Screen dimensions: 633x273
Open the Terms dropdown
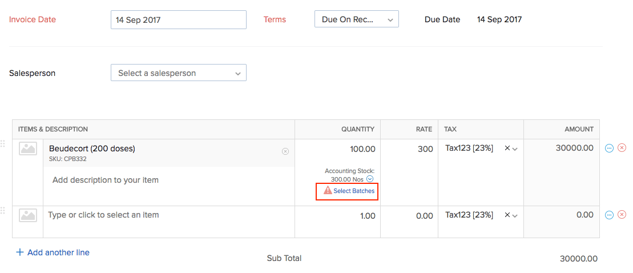(356, 19)
